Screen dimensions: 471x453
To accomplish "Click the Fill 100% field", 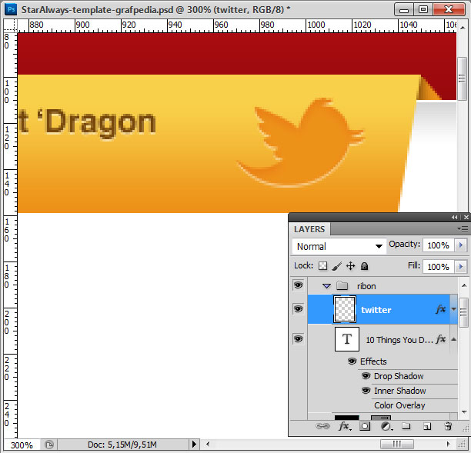I will click(439, 267).
